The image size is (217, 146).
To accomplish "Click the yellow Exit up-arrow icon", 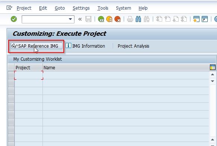I will (109, 19).
